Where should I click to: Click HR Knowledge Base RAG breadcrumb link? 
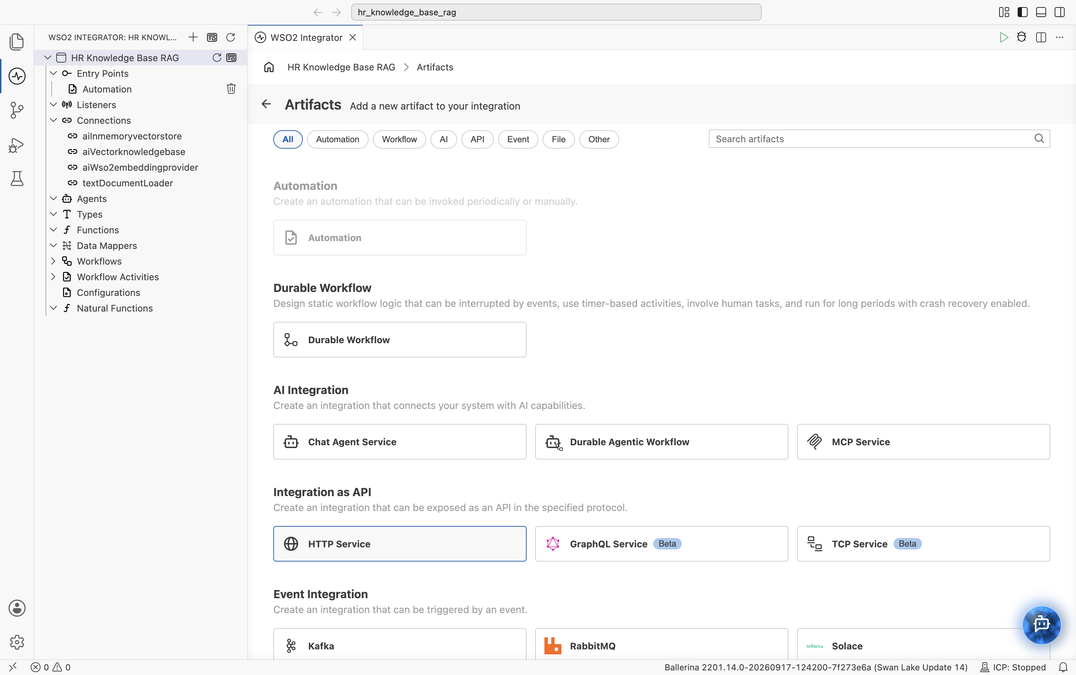341,67
